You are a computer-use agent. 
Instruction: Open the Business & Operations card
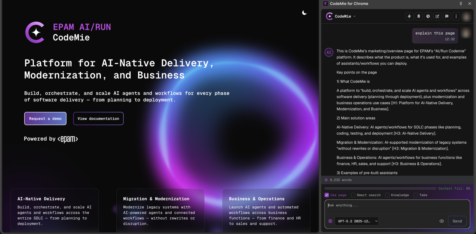pos(266,211)
